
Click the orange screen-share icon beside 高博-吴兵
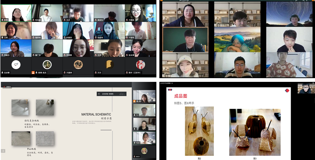[x=33, y=73]
